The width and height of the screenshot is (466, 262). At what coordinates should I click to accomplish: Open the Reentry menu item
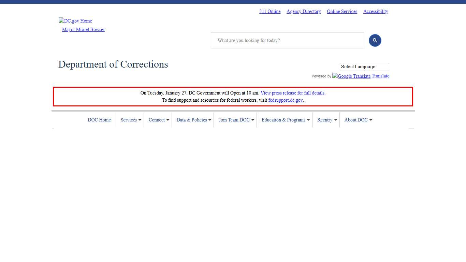(324, 120)
